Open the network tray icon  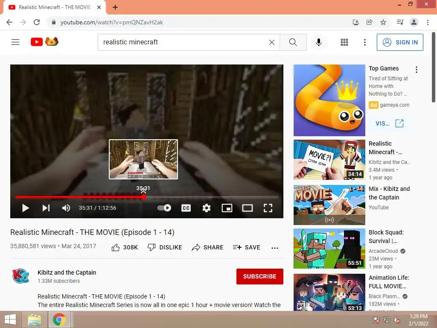coord(387,320)
